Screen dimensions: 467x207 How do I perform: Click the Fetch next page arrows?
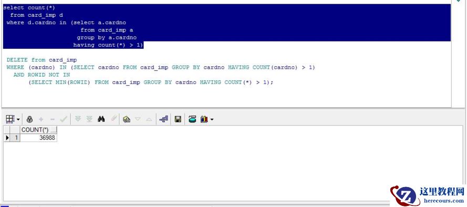tap(78, 119)
